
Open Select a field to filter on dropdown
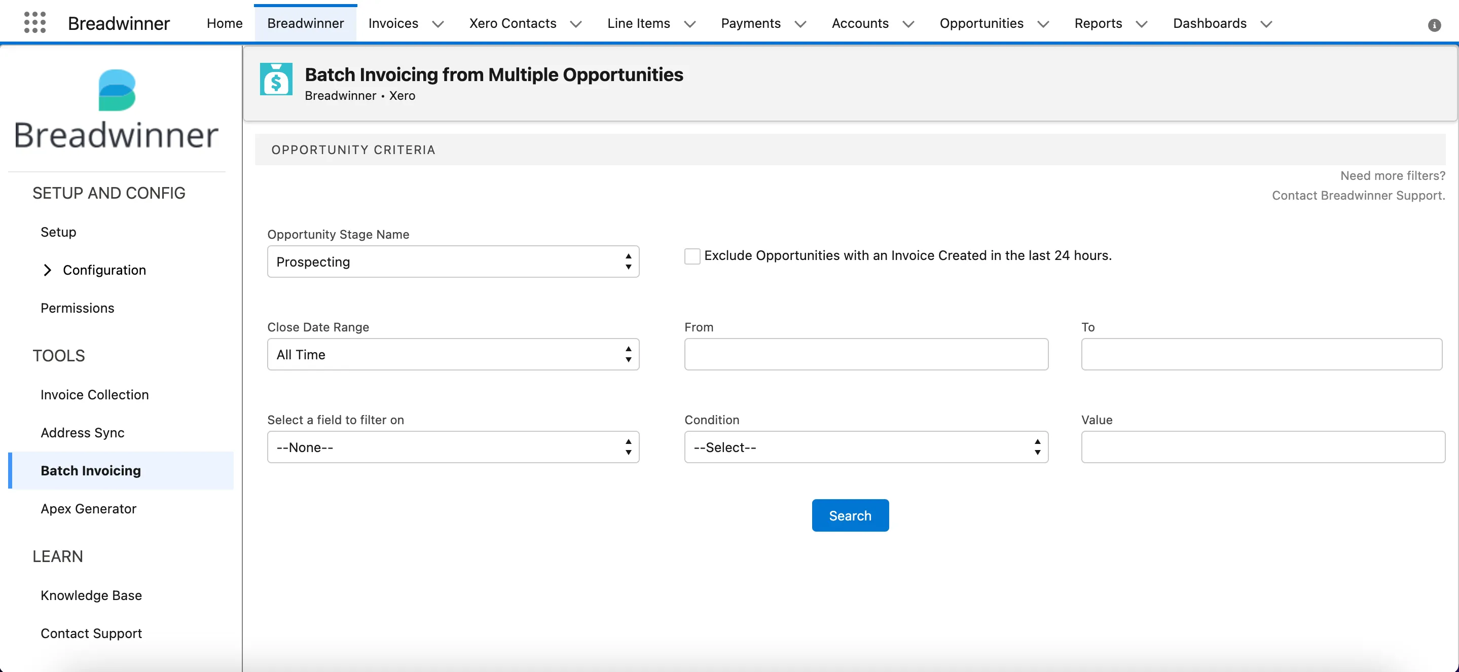coord(453,447)
